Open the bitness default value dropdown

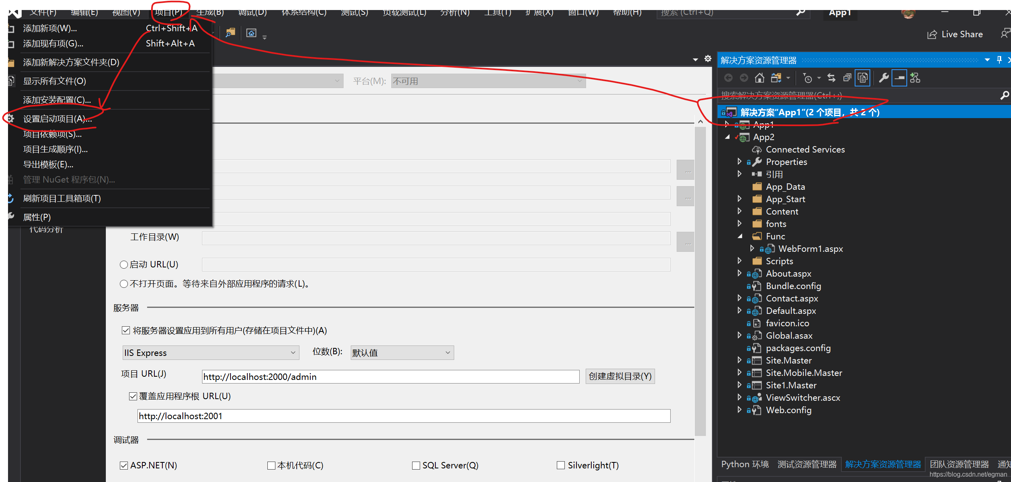(x=402, y=353)
